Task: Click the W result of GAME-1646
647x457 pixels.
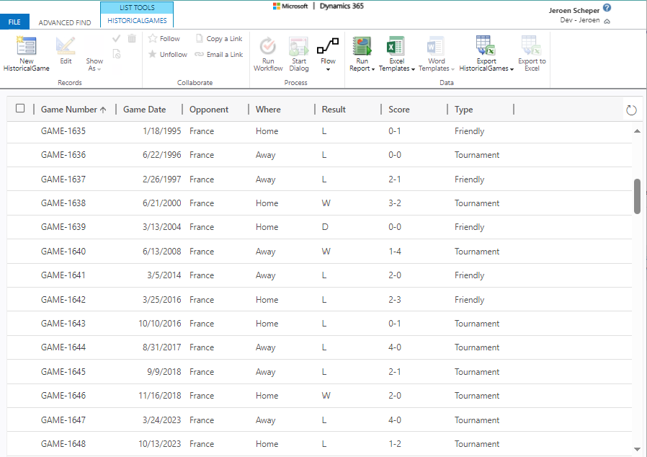Action: 326,396
